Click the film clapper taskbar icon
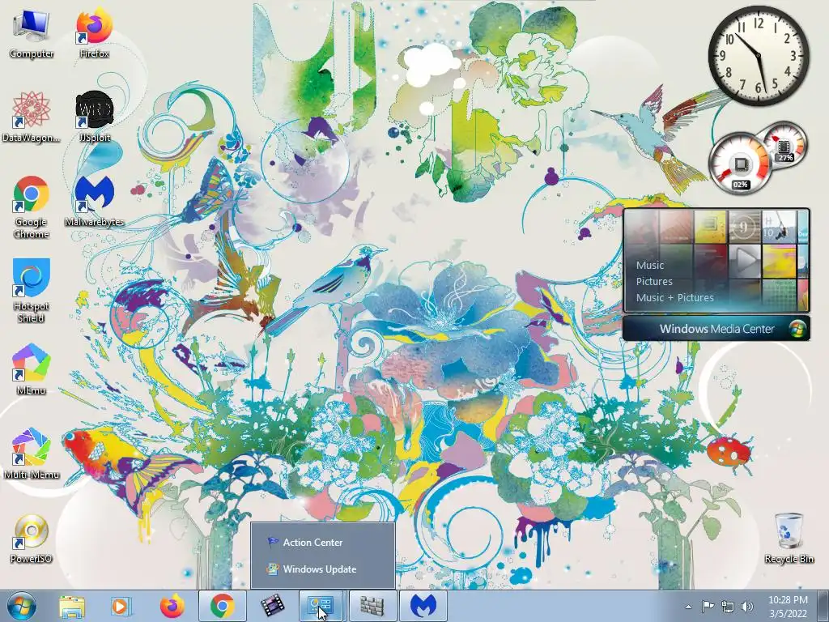 click(x=272, y=606)
